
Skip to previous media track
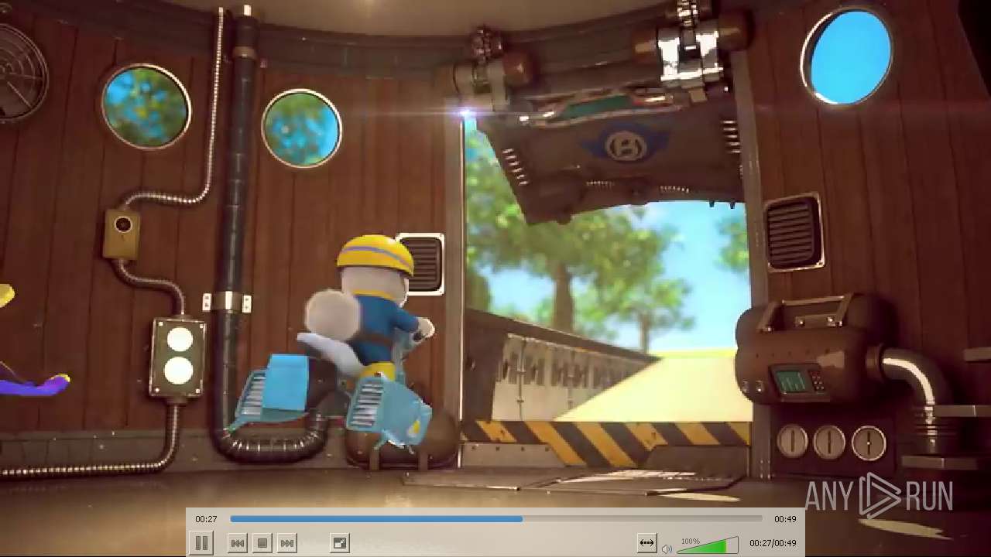[x=238, y=543]
